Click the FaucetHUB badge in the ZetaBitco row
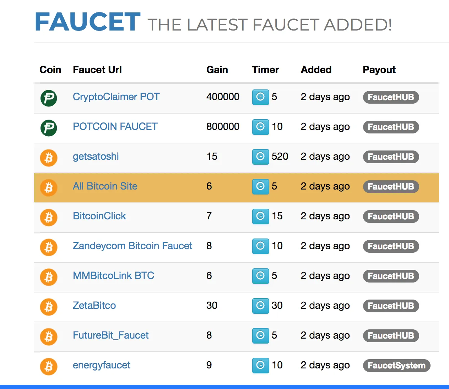 point(391,306)
